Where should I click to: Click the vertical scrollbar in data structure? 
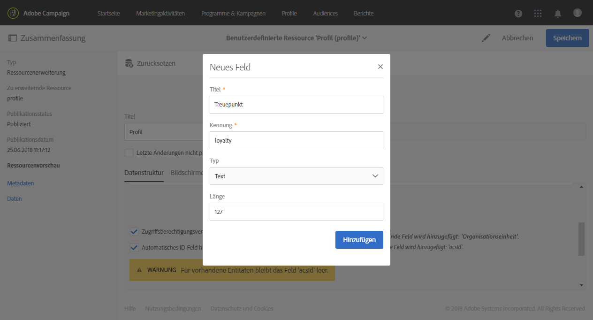[x=582, y=239]
